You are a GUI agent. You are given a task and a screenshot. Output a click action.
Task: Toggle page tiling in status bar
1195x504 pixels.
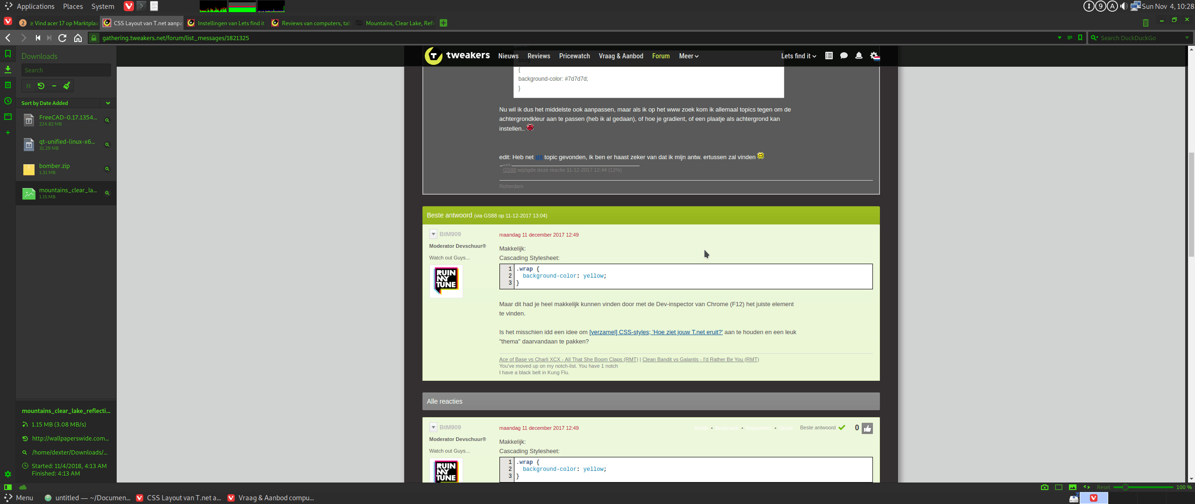tap(1059, 487)
